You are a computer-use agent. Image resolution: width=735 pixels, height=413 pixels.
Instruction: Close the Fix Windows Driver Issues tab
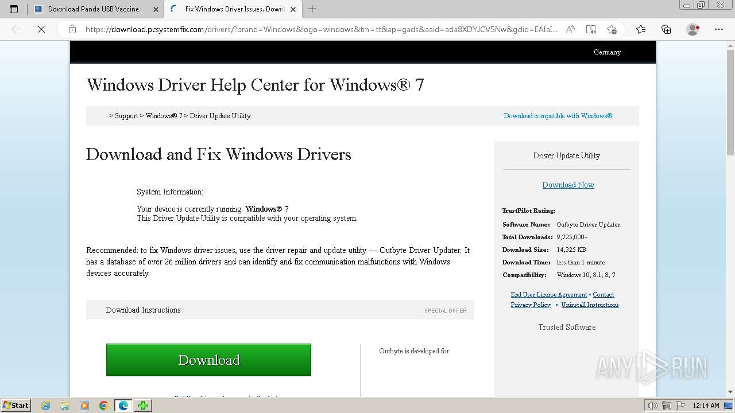point(293,9)
